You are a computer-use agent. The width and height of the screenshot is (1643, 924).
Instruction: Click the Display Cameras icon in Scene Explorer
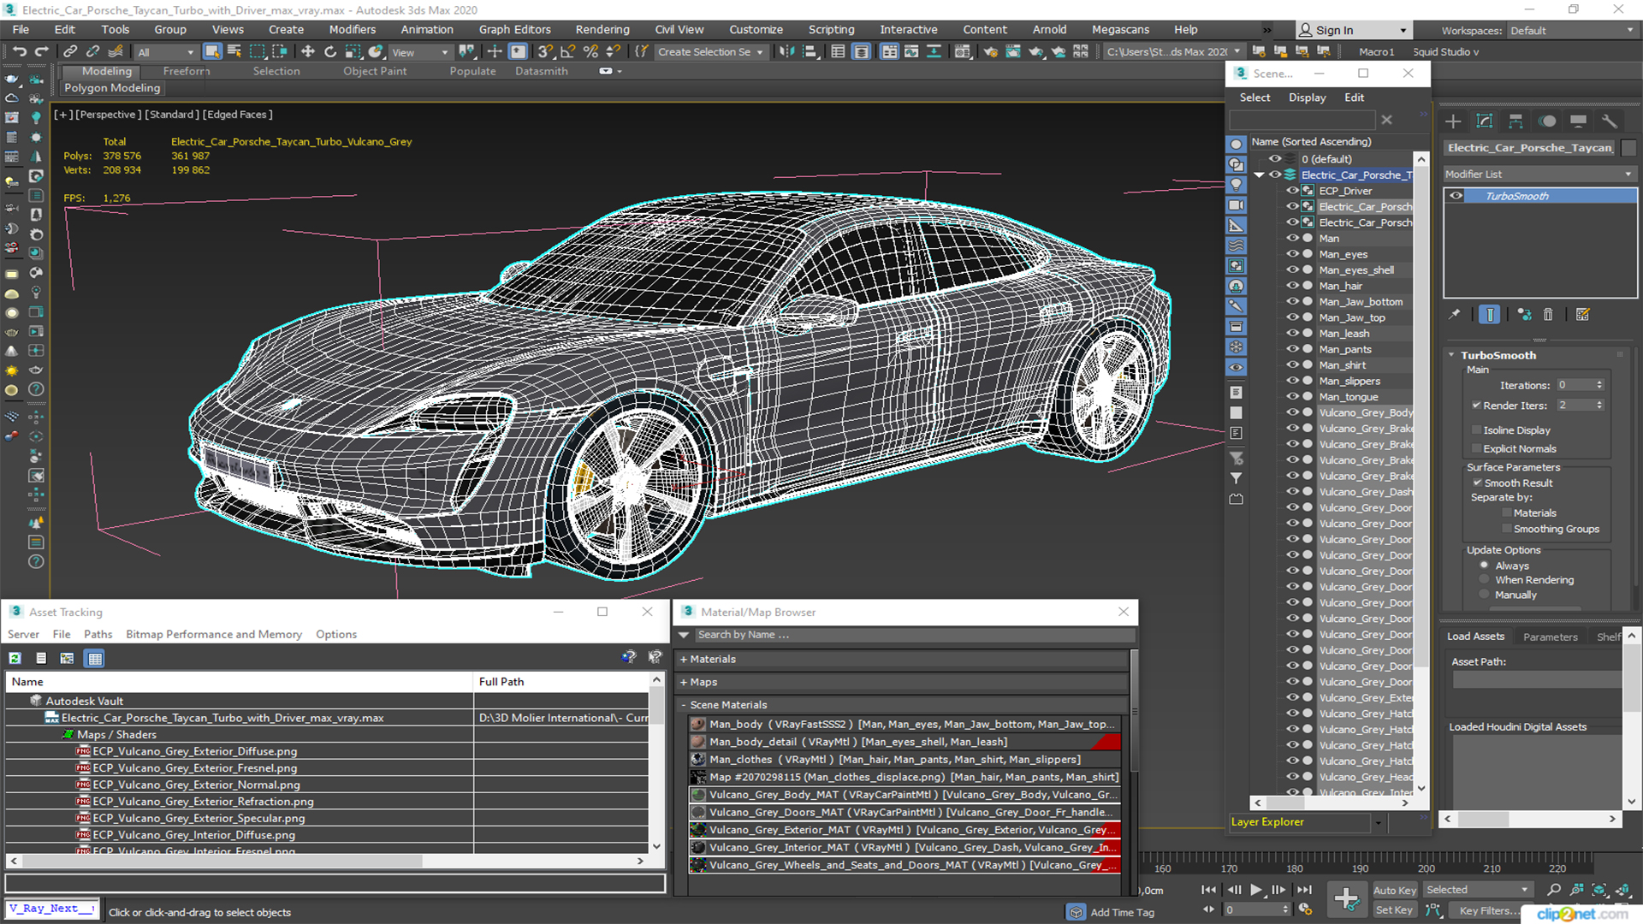pyautogui.click(x=1237, y=205)
